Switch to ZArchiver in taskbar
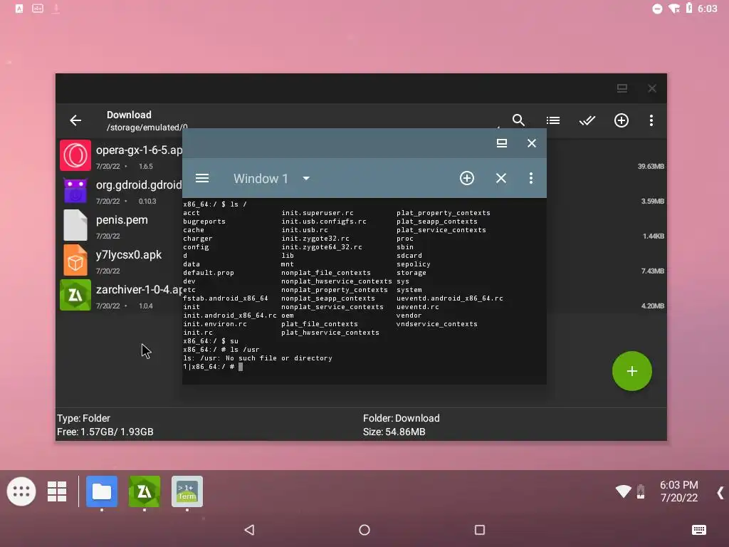 144,491
